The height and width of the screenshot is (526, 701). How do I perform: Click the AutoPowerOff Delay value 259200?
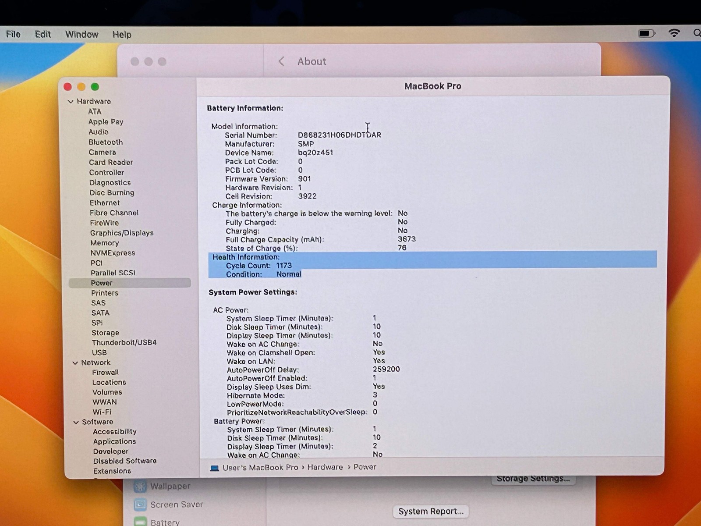click(386, 369)
